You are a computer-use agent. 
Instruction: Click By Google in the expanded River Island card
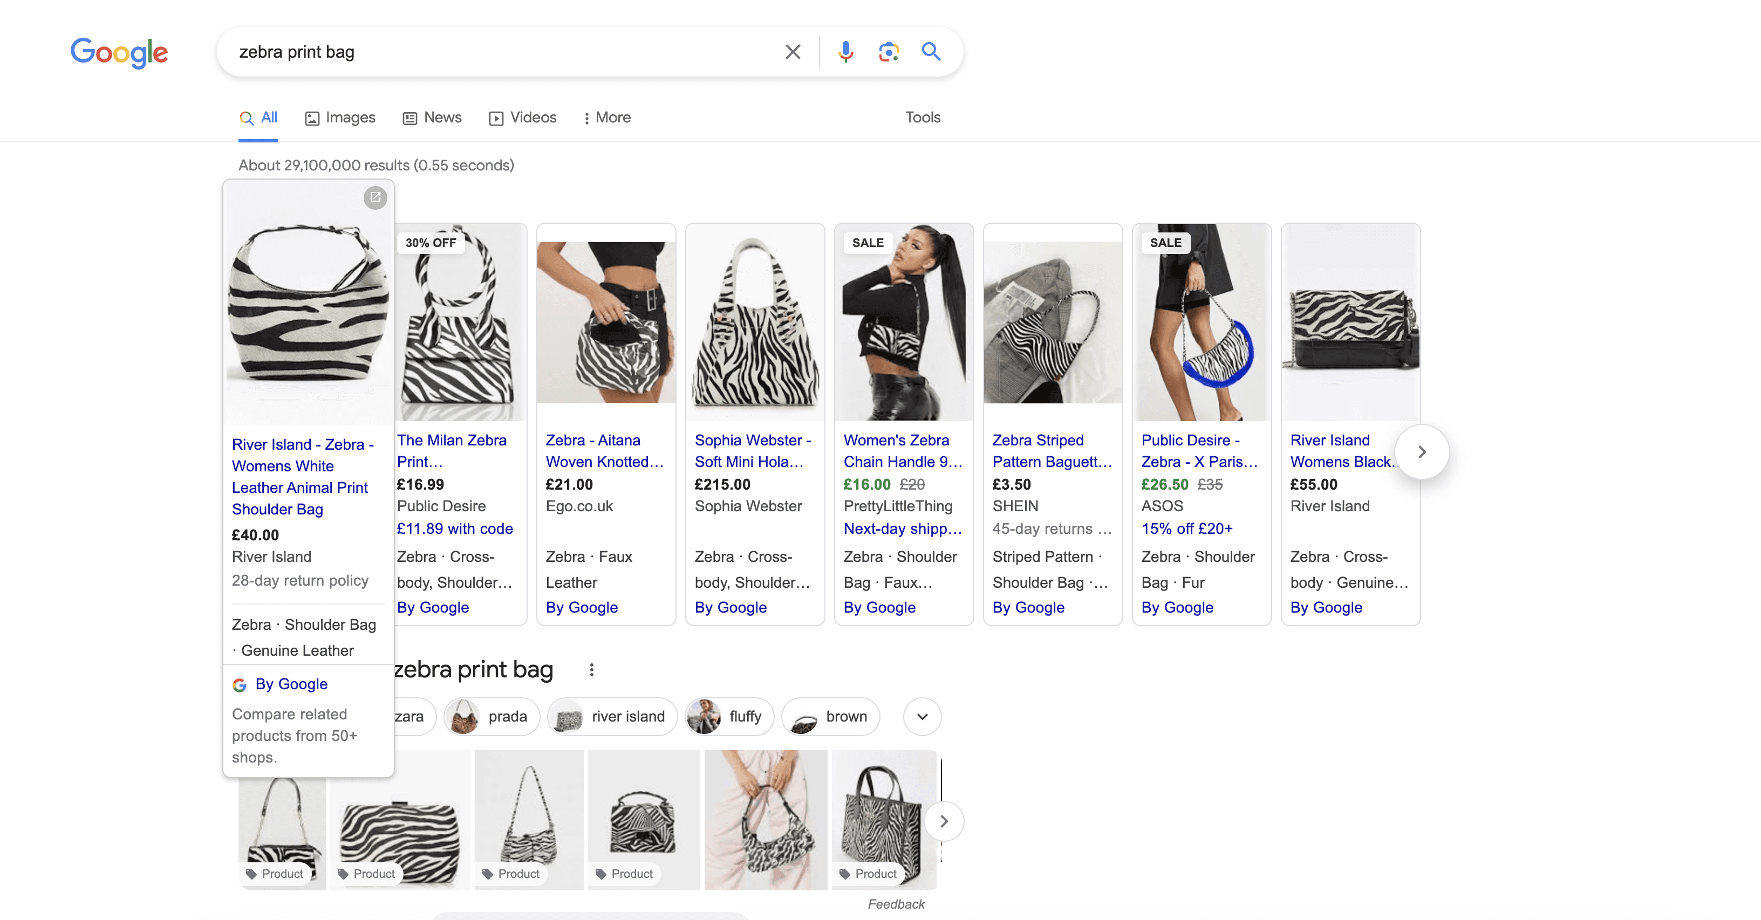[x=291, y=684]
